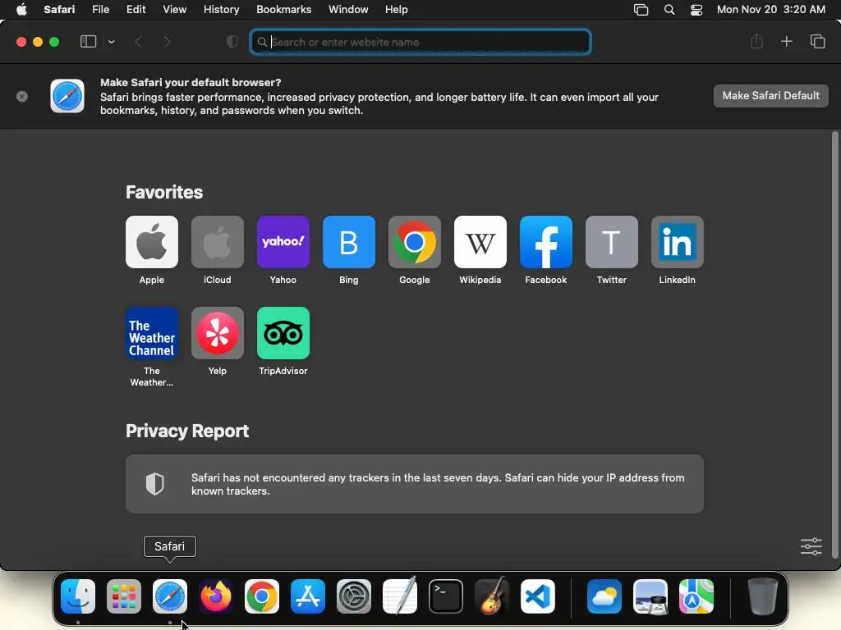This screenshot has height=630, width=841.
Task: Expand the sidebar tab group dropdown
Action: 111,42
